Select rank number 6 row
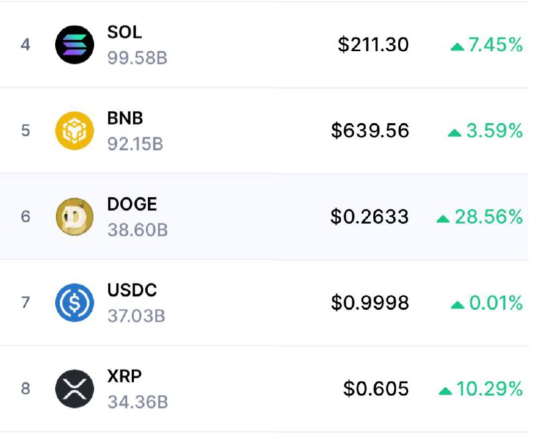The width and height of the screenshot is (538, 441). (x=264, y=217)
